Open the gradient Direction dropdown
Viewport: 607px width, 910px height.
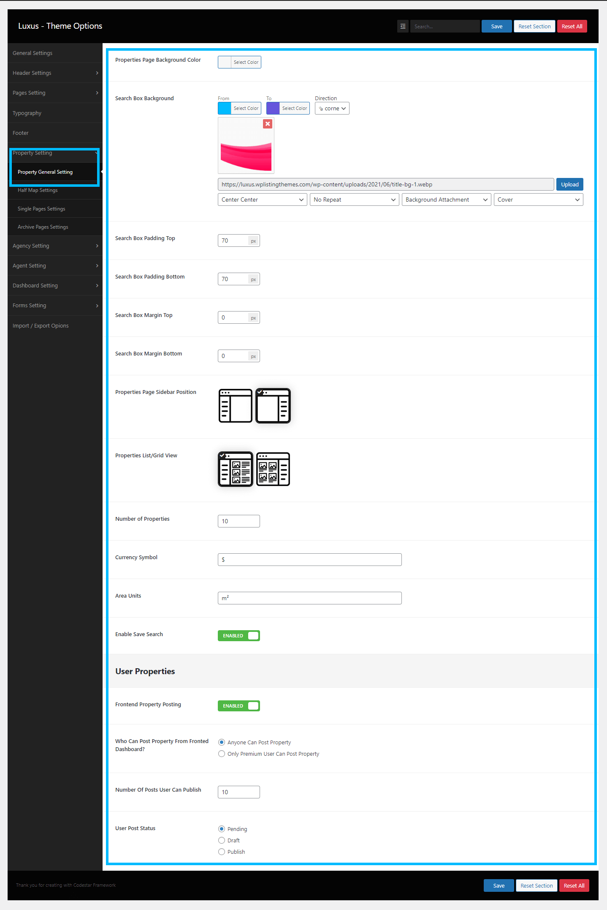tap(332, 109)
